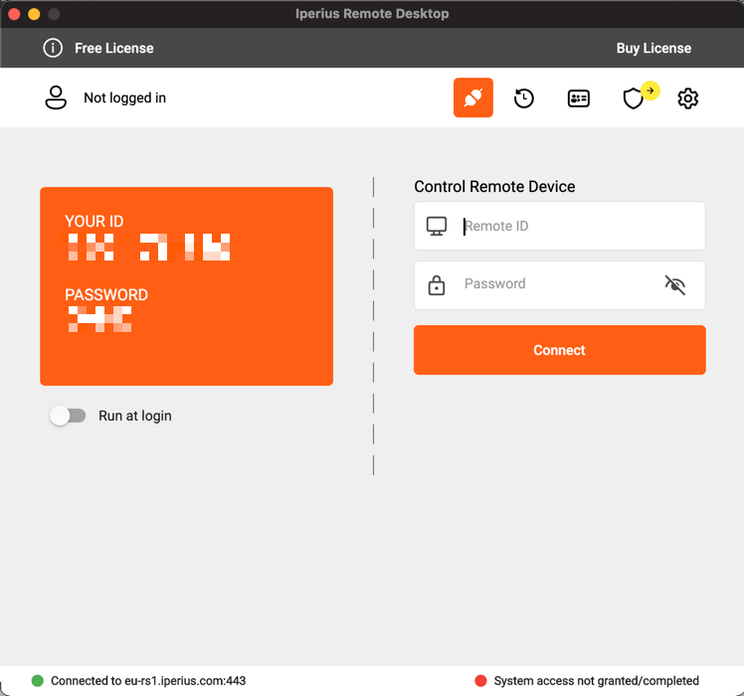Screen dimensions: 744x696
Task: Open the connection history clock icon
Action: pos(524,98)
